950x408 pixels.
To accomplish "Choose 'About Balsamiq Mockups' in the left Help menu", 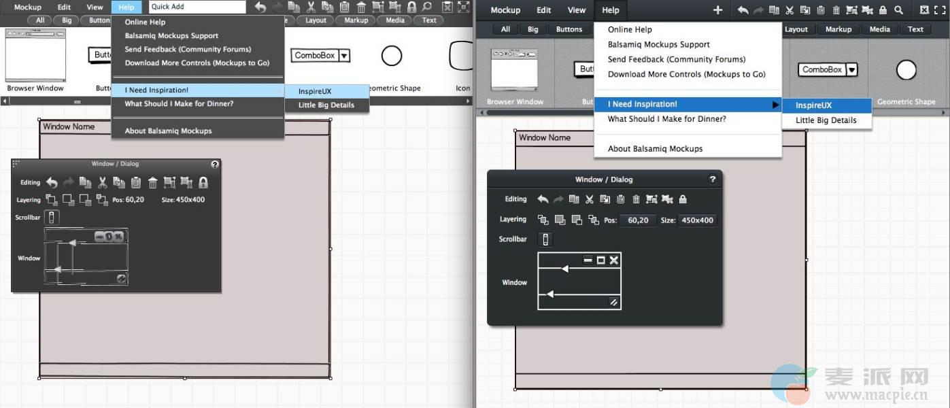I will [168, 131].
